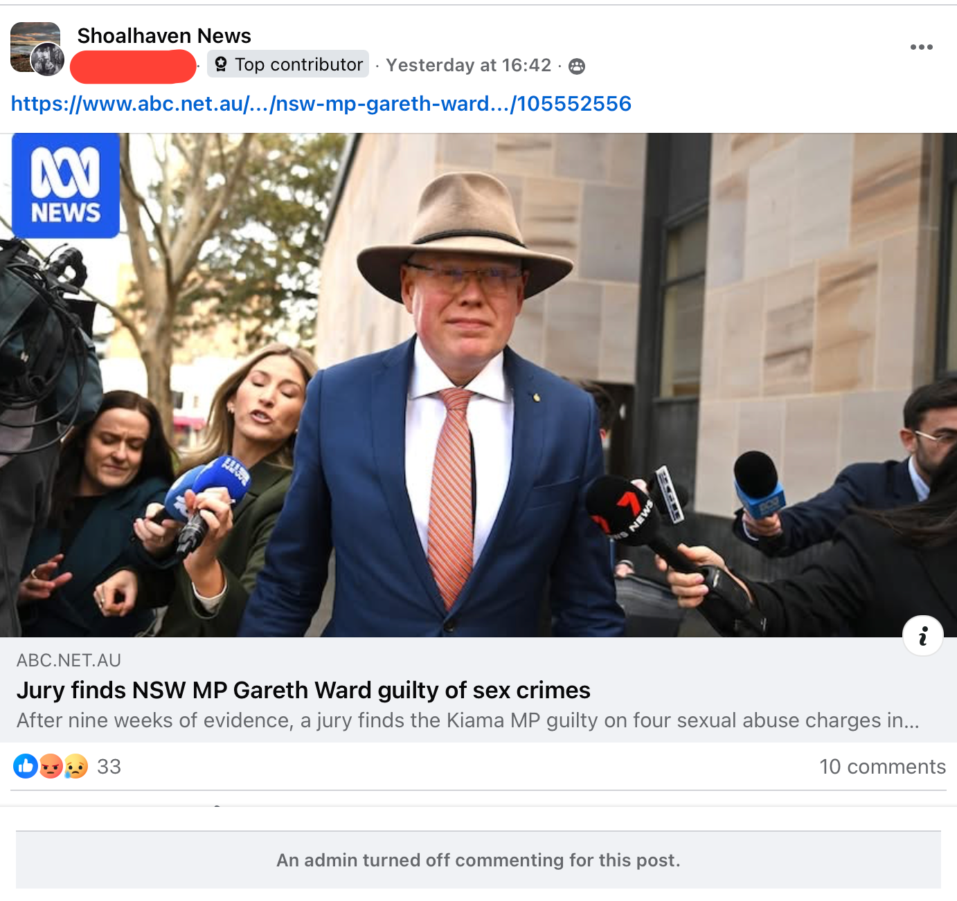Click the article description snippet text
Image resolution: width=957 pixels, height=901 pixels.
point(467,720)
